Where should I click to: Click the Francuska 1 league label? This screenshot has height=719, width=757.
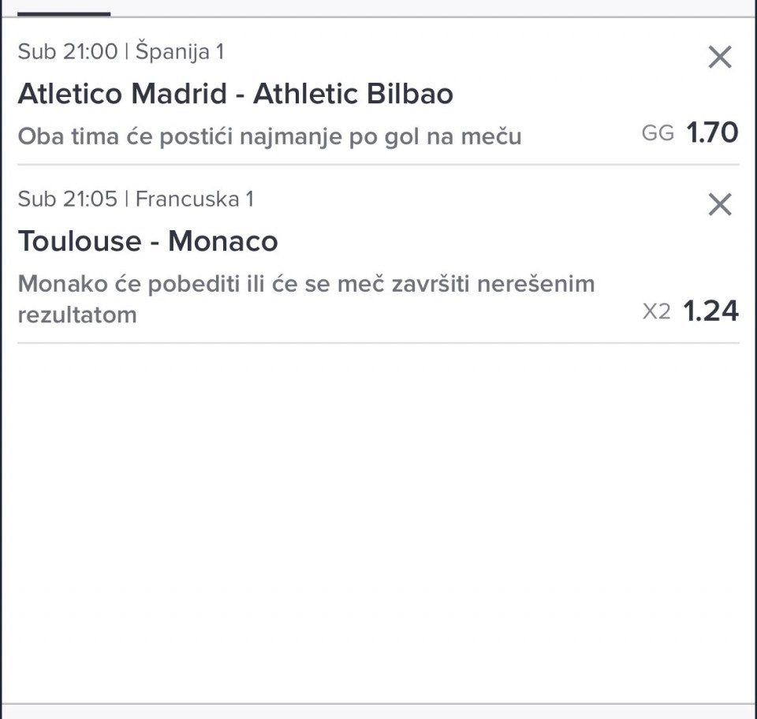tap(194, 199)
